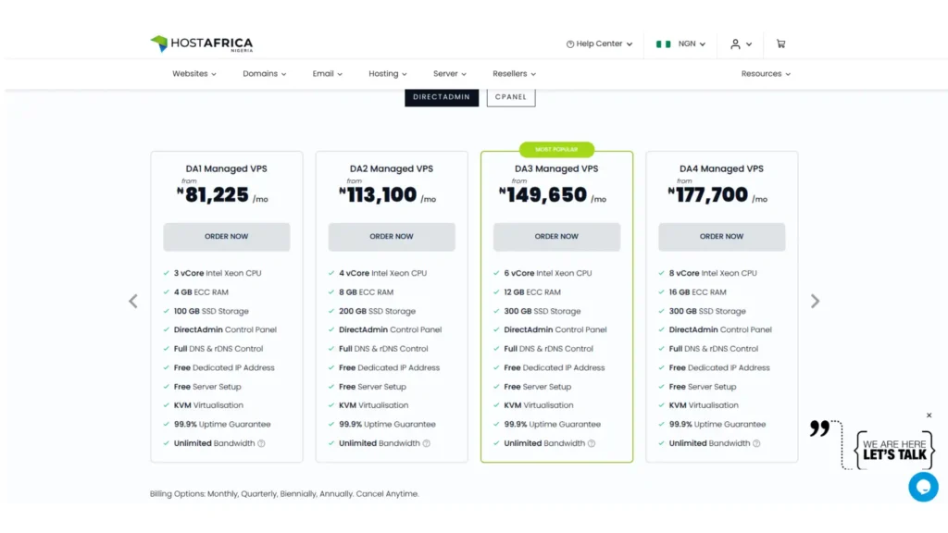Order the DA1 Managed VPS plan

(226, 237)
